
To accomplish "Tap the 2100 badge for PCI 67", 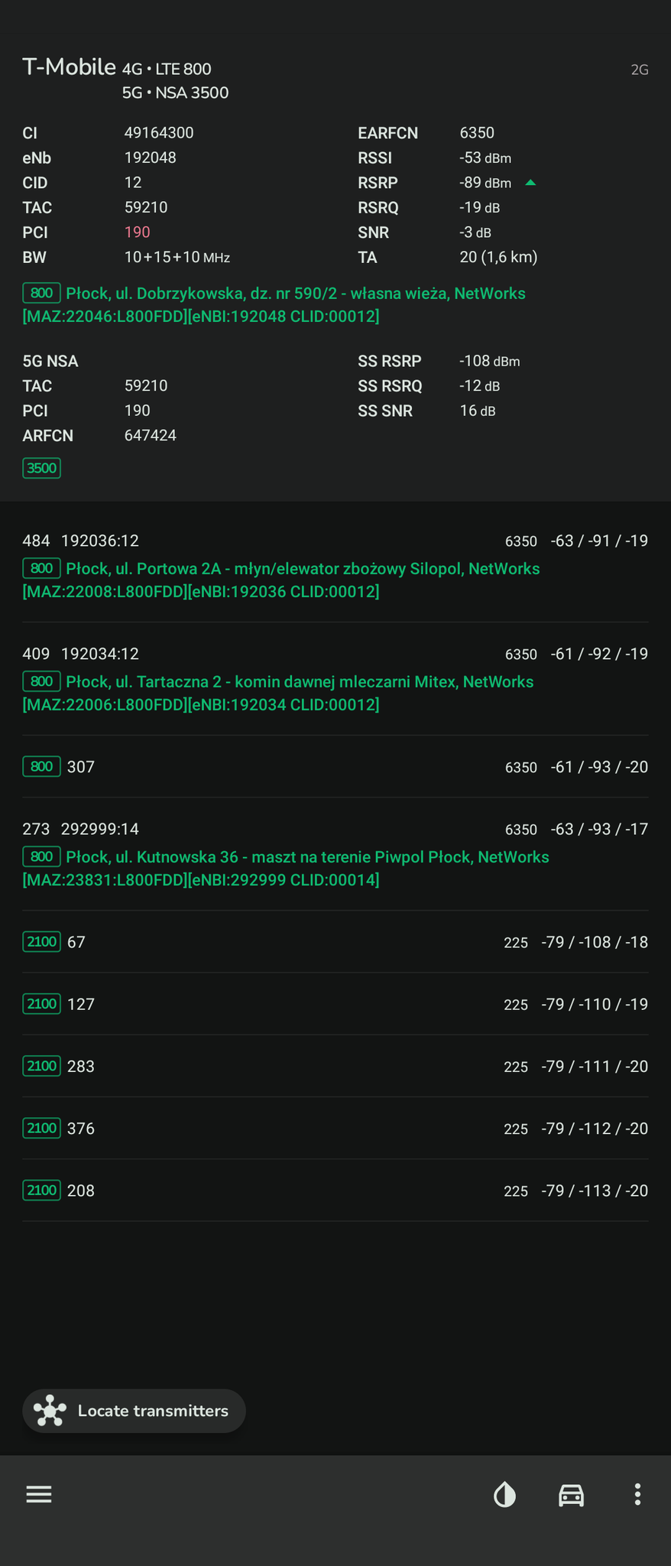I will coord(41,942).
